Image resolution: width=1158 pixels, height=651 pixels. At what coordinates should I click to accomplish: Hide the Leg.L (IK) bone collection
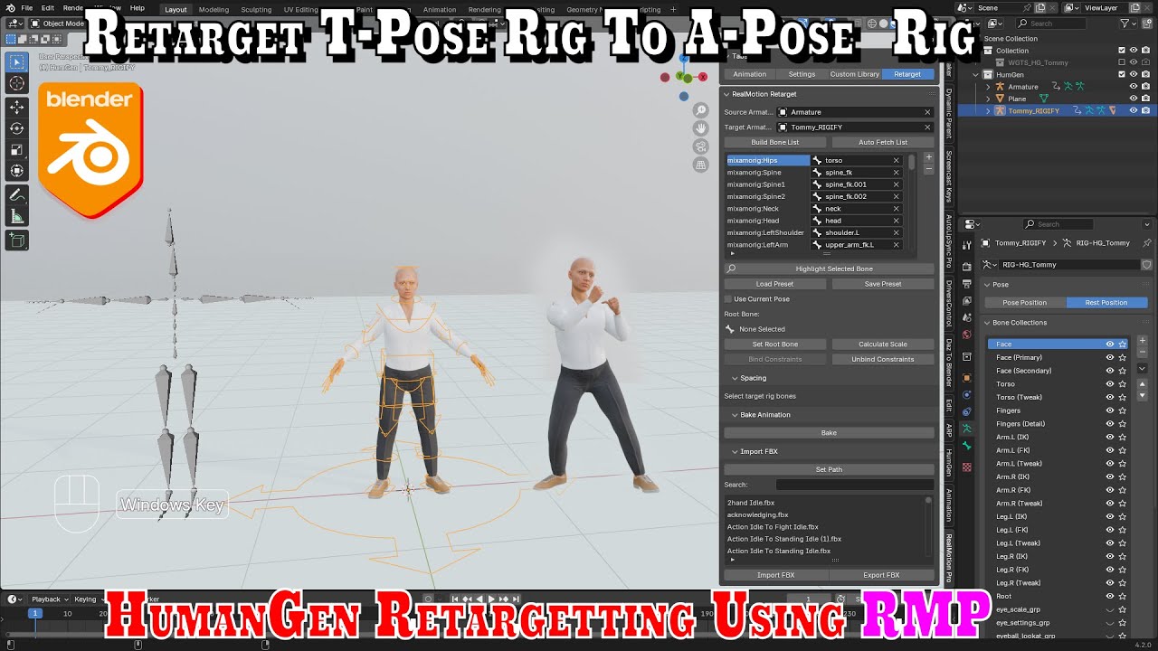1110,516
